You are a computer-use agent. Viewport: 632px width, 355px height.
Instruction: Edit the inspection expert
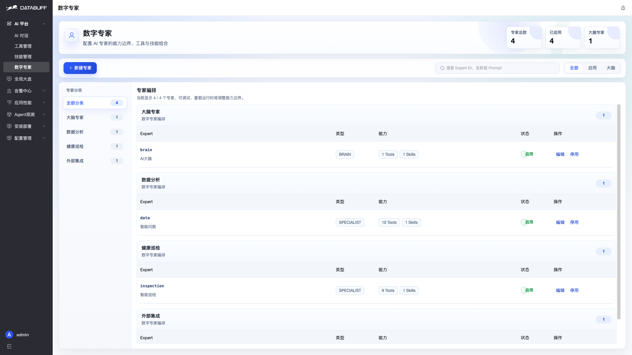click(560, 290)
